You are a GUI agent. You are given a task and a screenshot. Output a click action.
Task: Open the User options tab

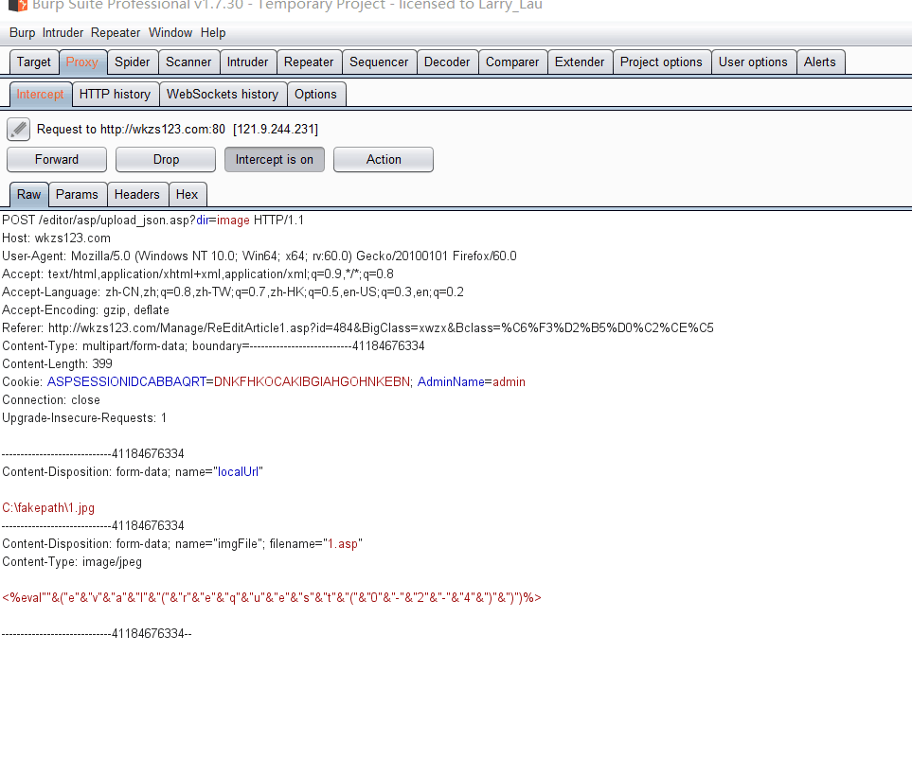753,62
